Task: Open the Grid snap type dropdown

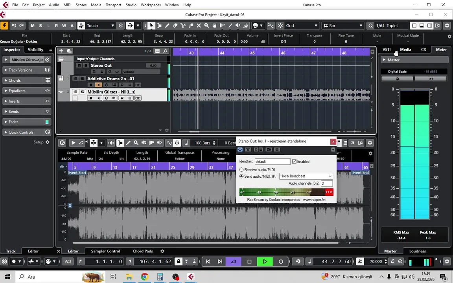Action: (x=302, y=26)
